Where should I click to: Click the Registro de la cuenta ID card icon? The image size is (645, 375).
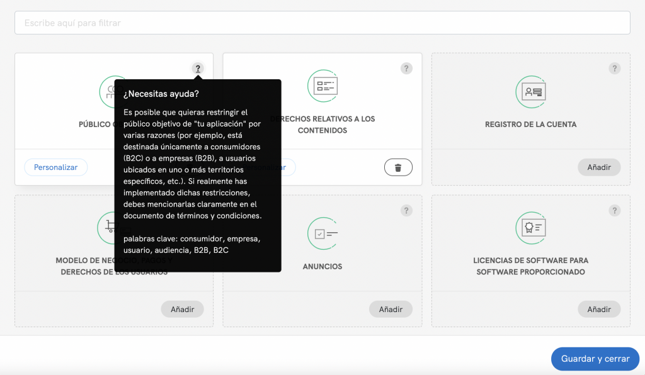pyautogui.click(x=531, y=92)
